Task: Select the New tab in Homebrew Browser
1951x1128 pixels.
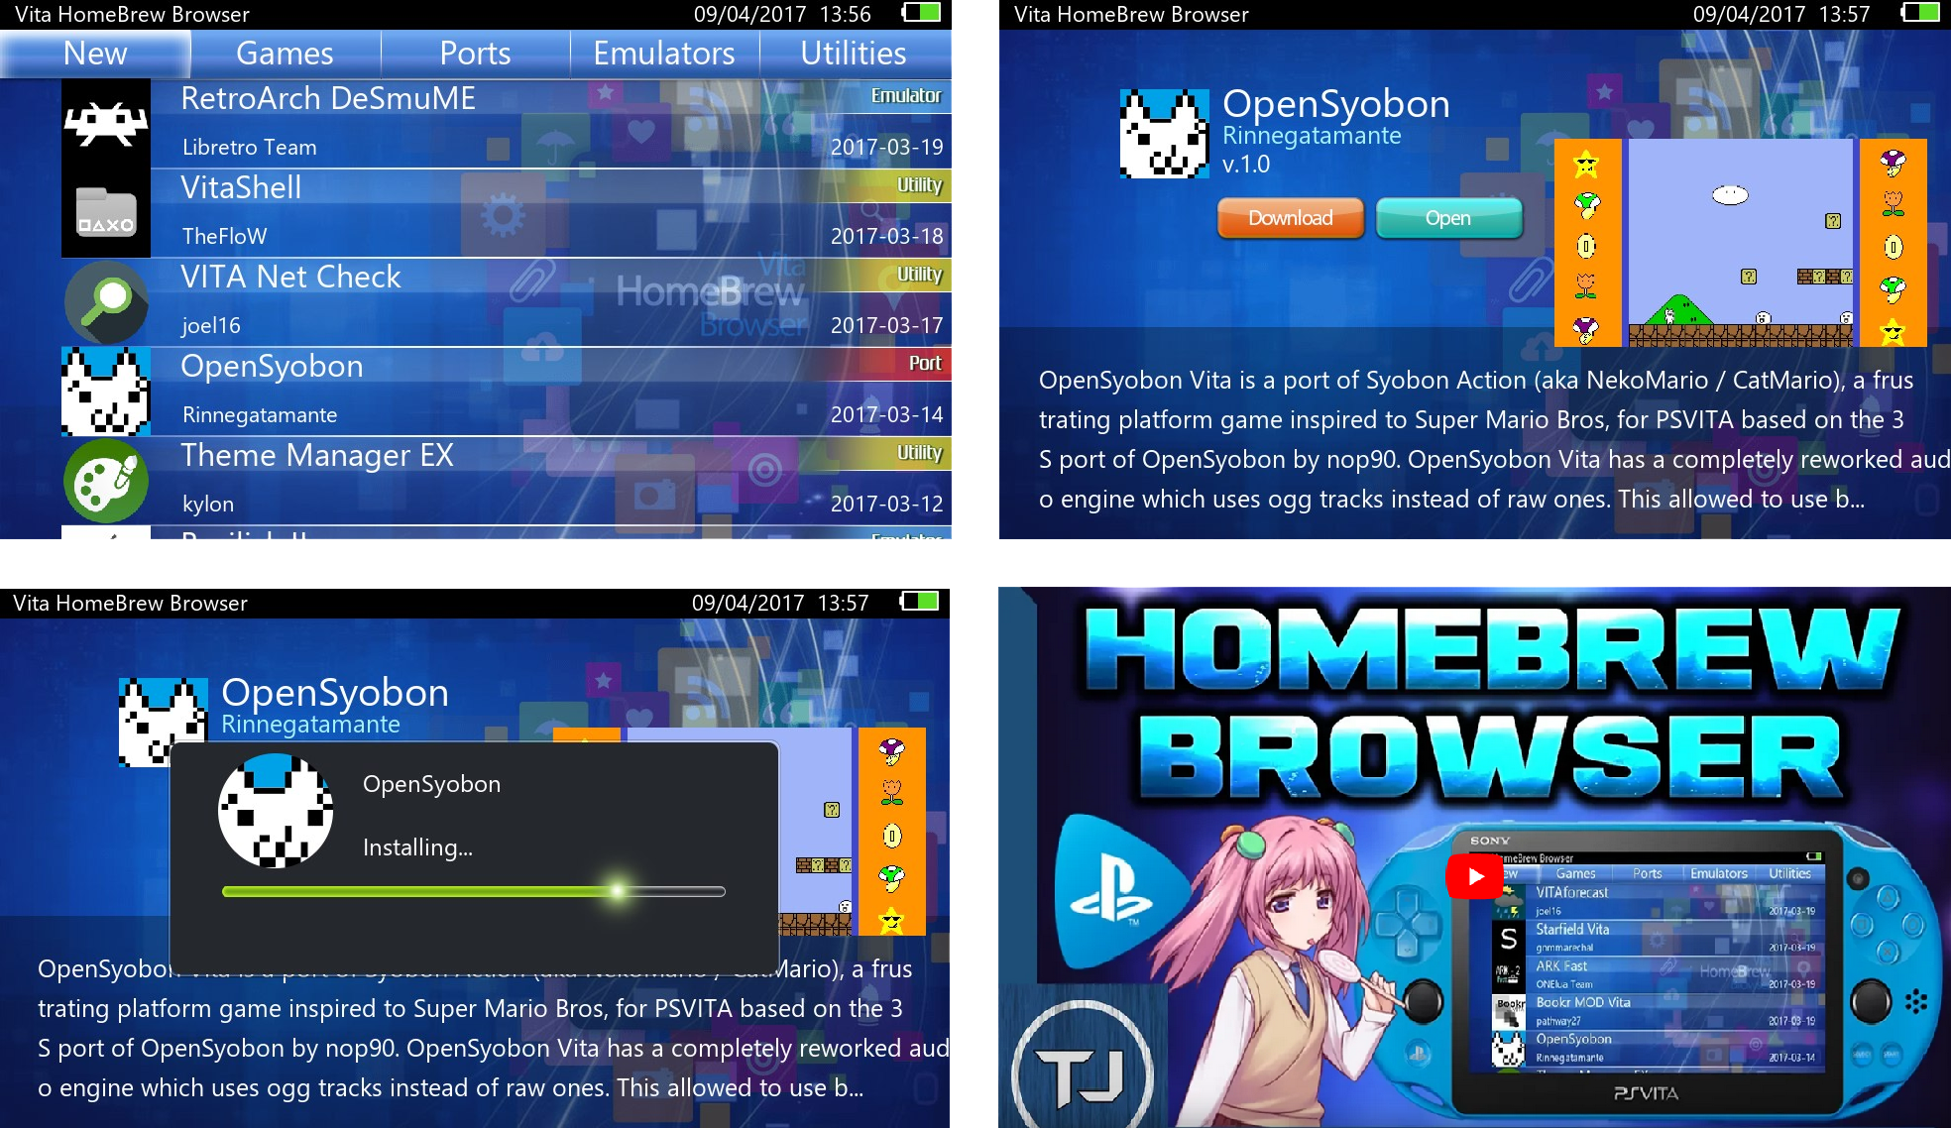Action: (94, 51)
